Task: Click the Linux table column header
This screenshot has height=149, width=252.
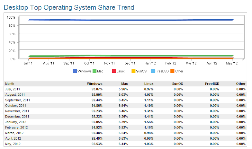Action: [x=148, y=84]
